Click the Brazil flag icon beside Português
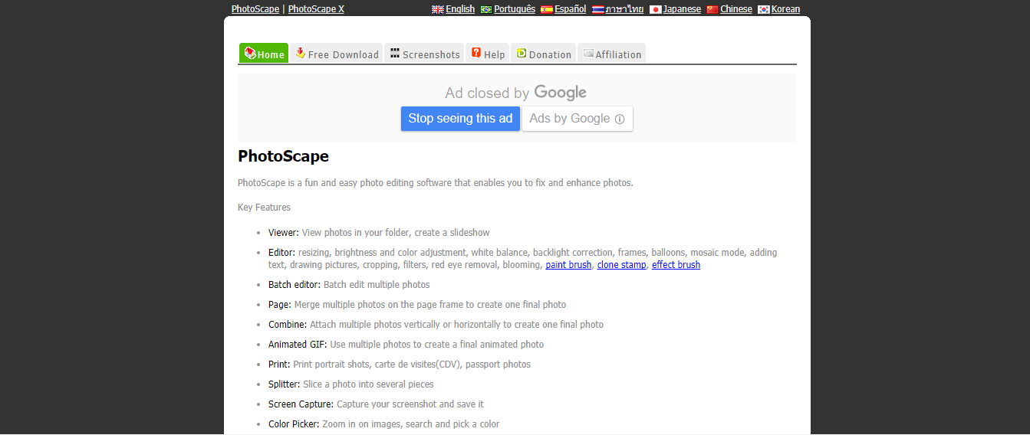Screen dimensions: 1030x435 [486, 10]
